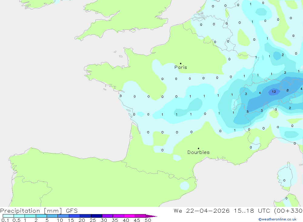Screen dimensions: 303x222
Task: Select the Dourbies location dot marker
Action: [198, 148]
